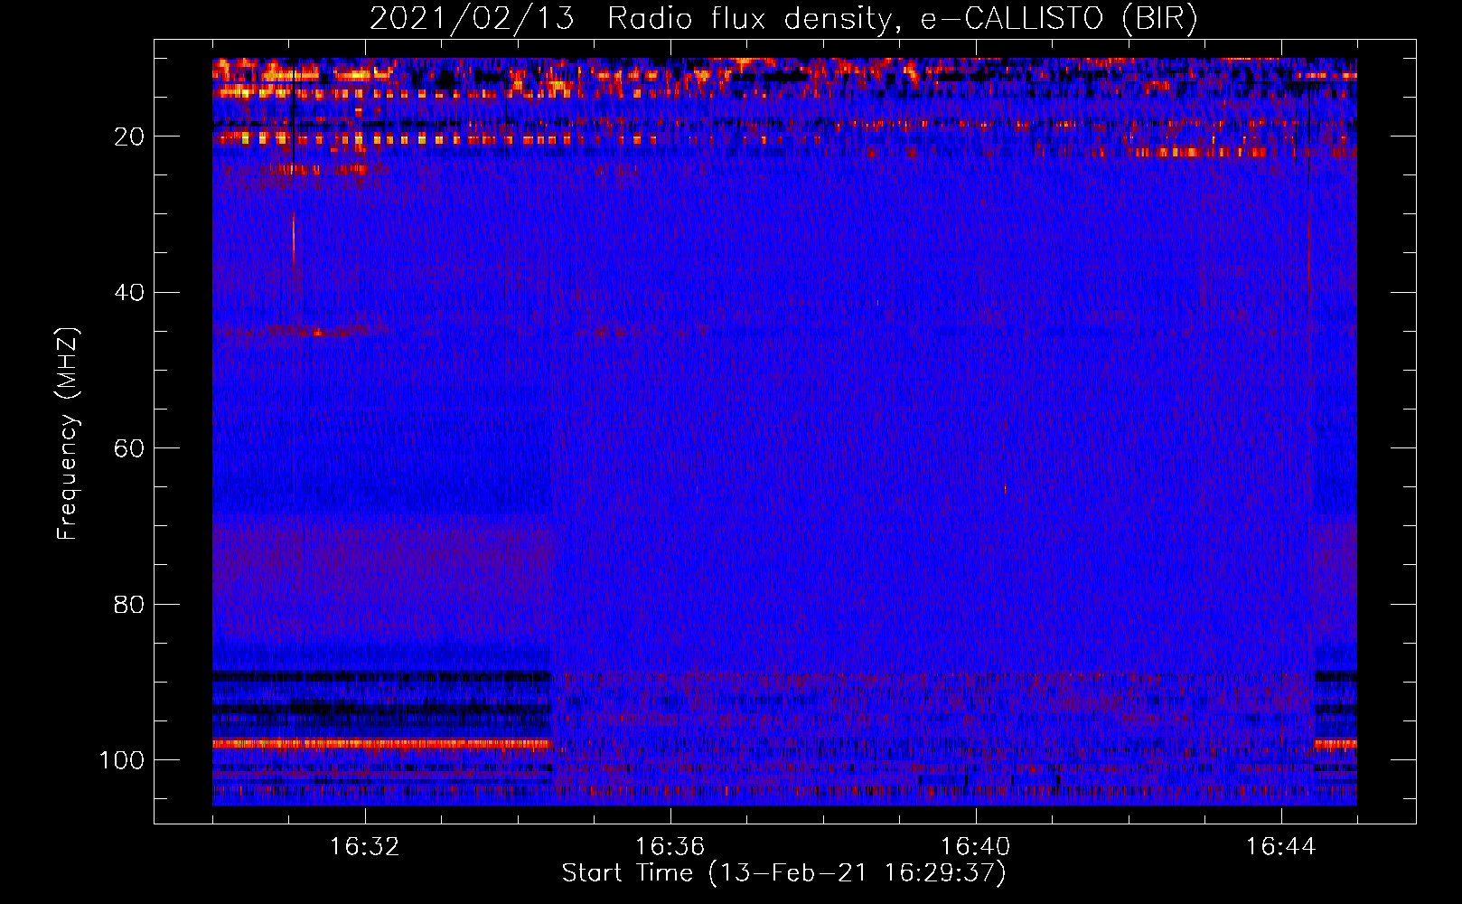1462x904 pixels.
Task: Click the '80' frequency tick label
Action: pos(129,604)
